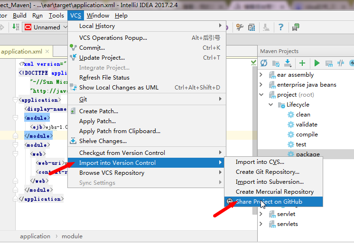Click the Update Project arrow icon

point(73,57)
